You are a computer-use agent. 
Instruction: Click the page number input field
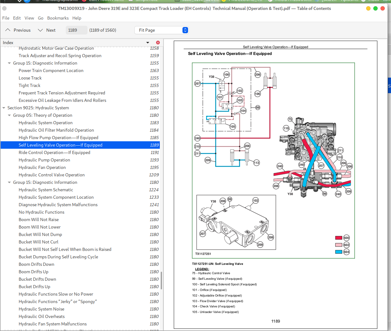coord(76,30)
